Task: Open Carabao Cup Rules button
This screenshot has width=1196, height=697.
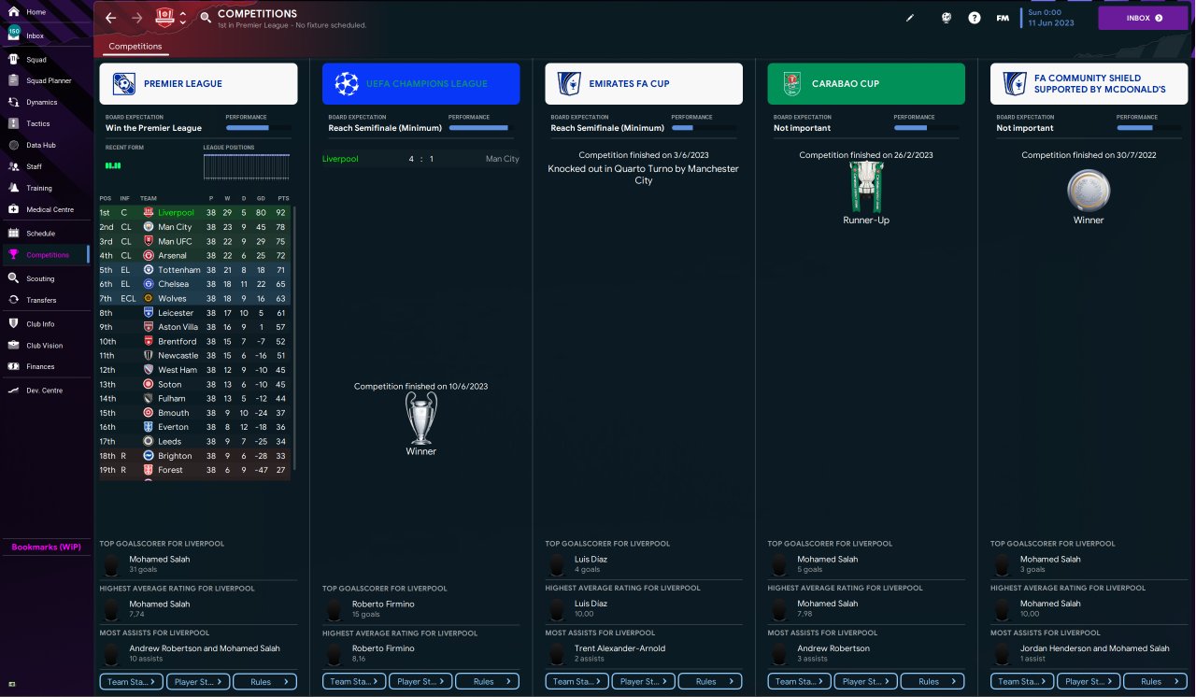Action: (933, 682)
